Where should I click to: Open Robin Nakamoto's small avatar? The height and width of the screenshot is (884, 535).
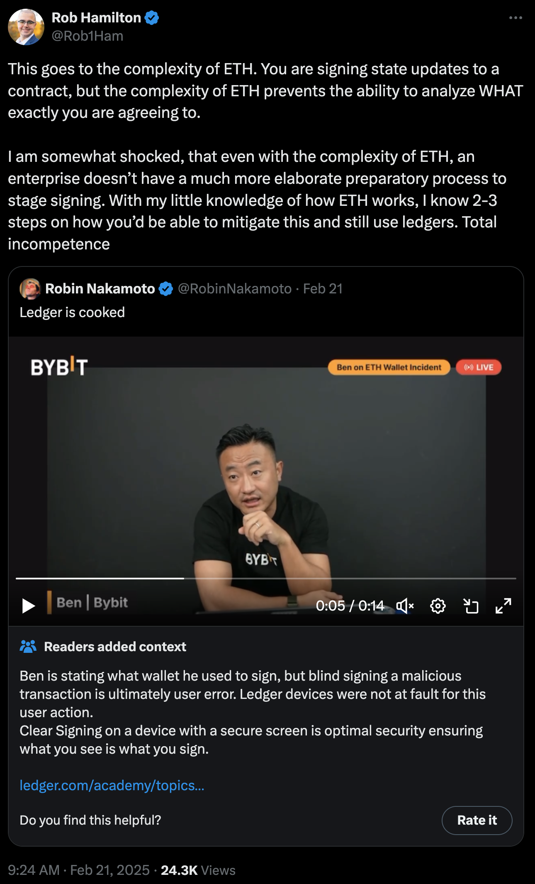point(30,289)
